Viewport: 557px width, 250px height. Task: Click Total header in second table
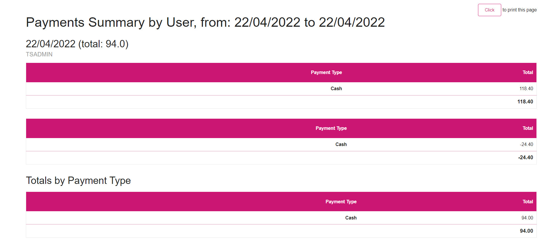click(x=528, y=128)
